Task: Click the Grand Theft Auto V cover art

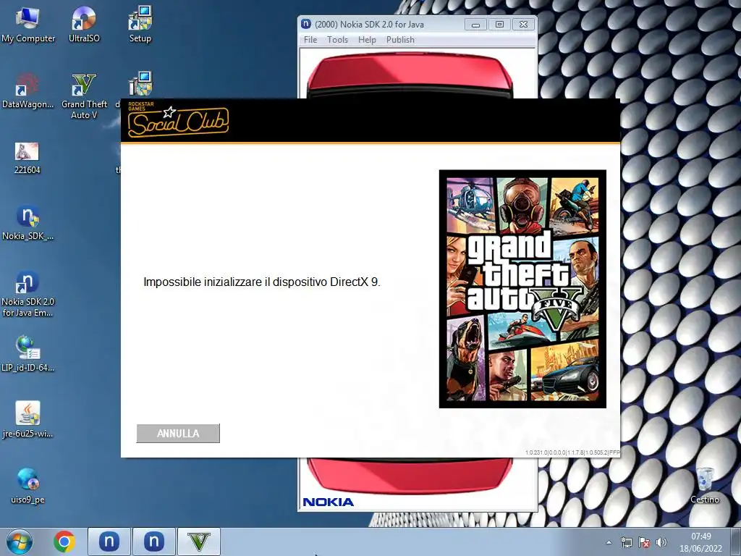Action: point(522,289)
